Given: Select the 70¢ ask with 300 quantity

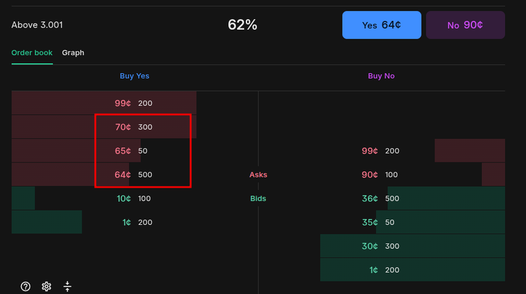Looking at the screenshot, I should pyautogui.click(x=133, y=127).
